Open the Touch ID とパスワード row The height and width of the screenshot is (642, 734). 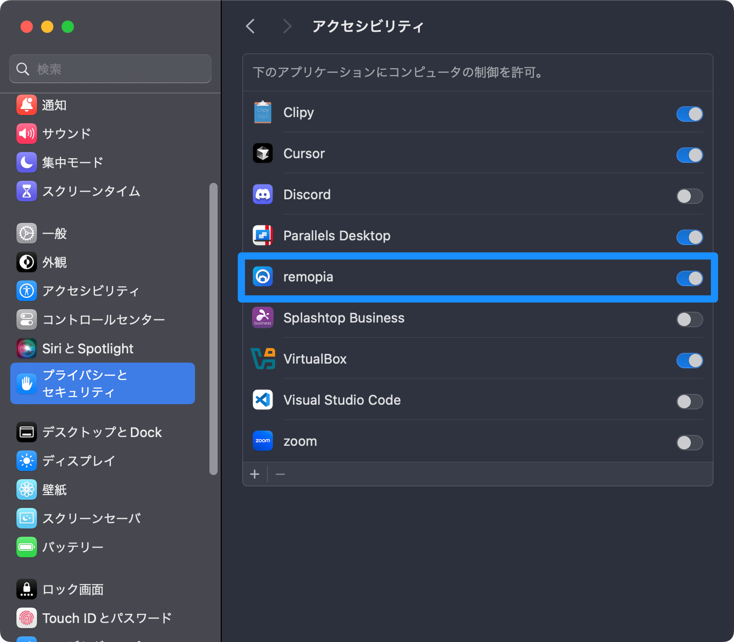pos(103,618)
